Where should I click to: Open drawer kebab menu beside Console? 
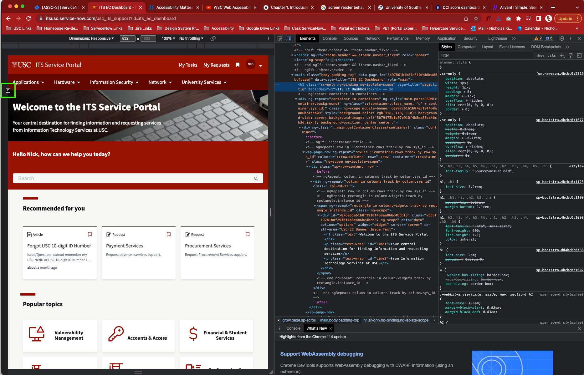click(x=280, y=328)
